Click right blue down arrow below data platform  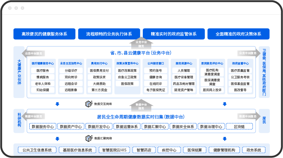224,138
